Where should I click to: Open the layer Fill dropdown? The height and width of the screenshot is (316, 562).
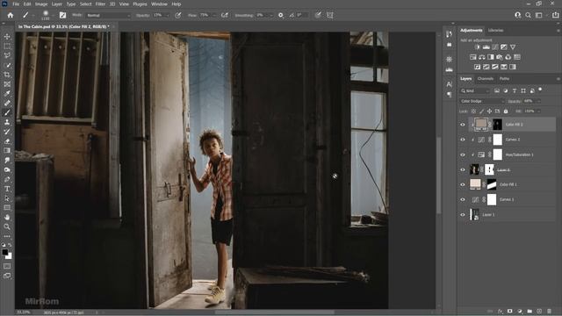[538, 111]
